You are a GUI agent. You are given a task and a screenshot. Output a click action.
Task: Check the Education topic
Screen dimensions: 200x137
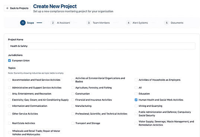(x=136, y=94)
